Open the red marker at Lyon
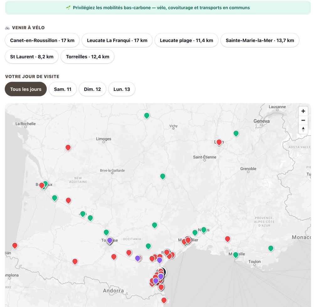The height and width of the screenshot is (307, 316). [x=219, y=142]
